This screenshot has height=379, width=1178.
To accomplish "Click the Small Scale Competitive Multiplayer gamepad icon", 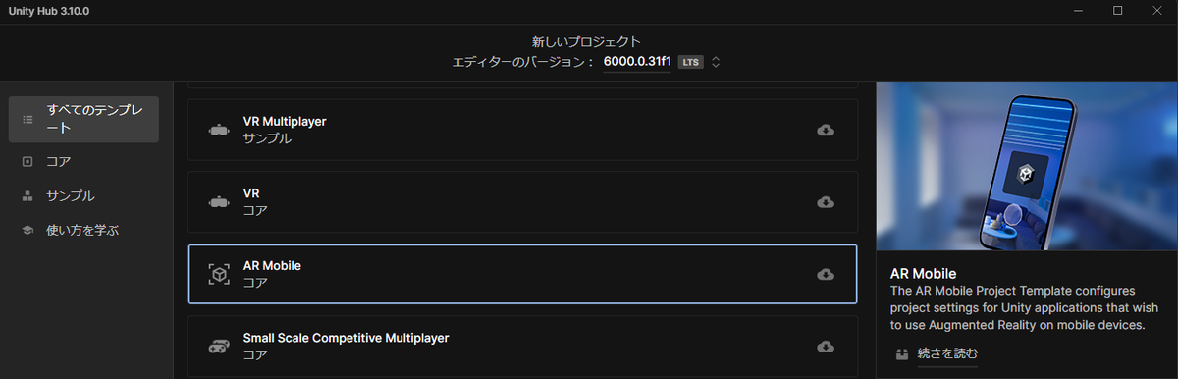I will pos(219,346).
